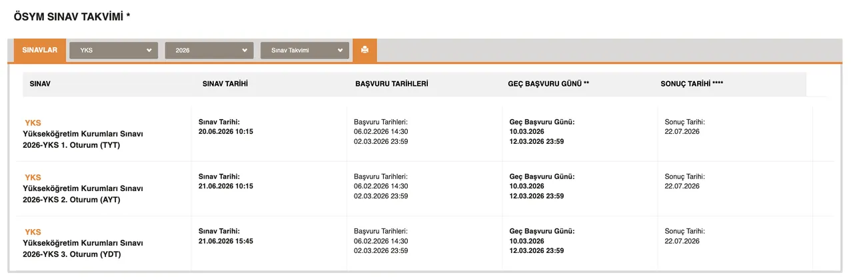853x279 pixels.
Task: Expand the Sınav Takvimi dropdown
Action: point(305,51)
